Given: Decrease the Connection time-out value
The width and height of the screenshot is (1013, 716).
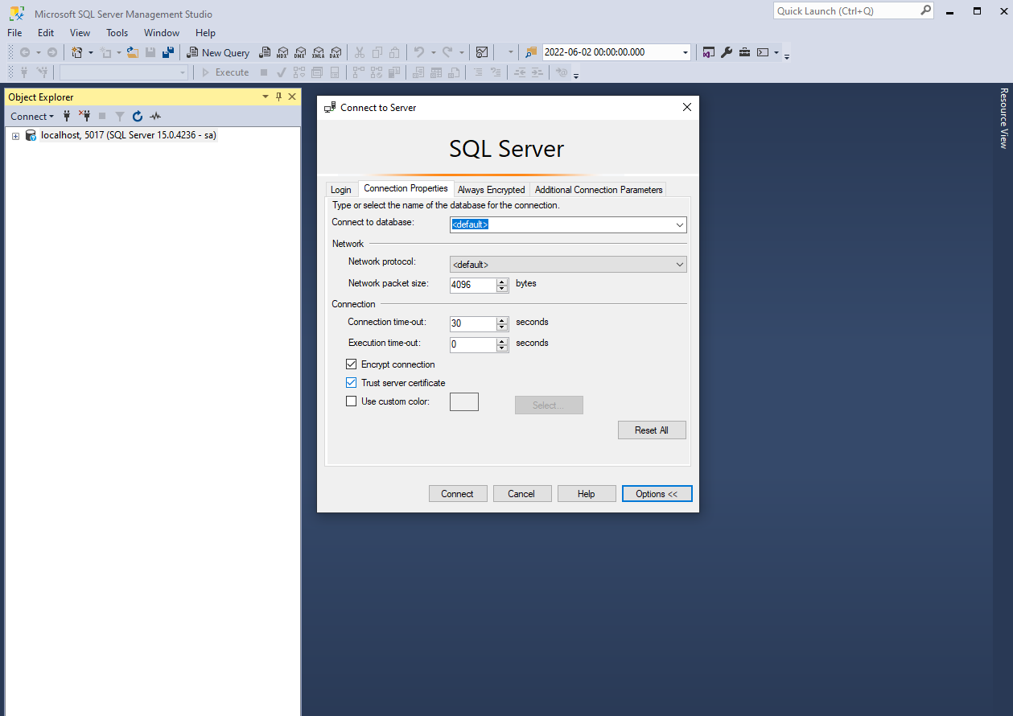Looking at the screenshot, I should 502,327.
